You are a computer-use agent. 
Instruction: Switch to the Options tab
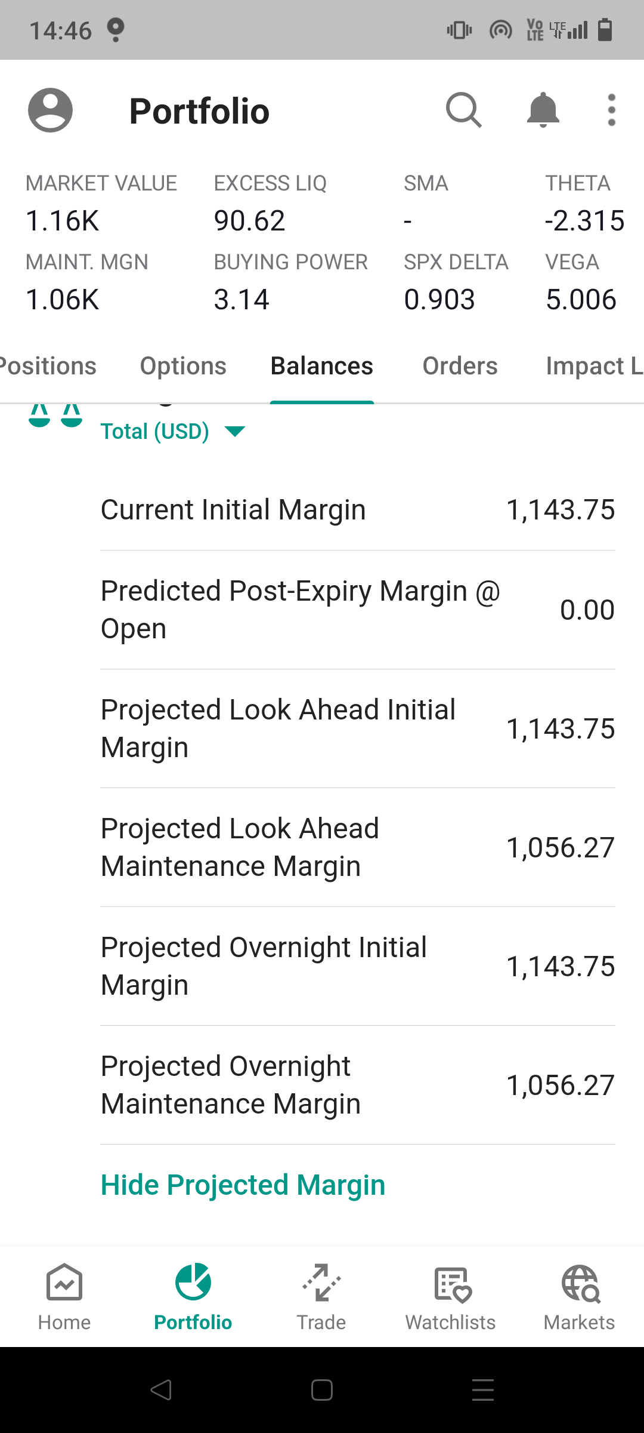[183, 366]
